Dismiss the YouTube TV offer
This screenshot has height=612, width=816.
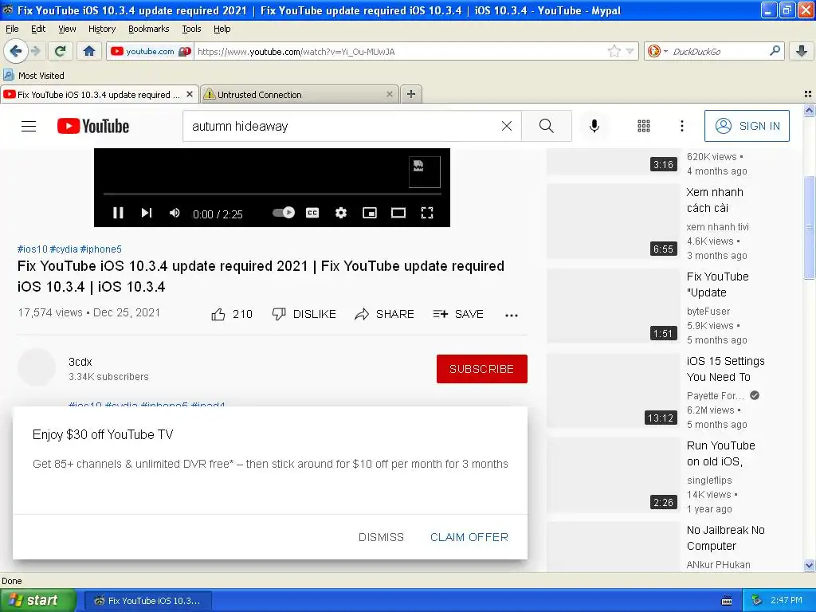381,537
